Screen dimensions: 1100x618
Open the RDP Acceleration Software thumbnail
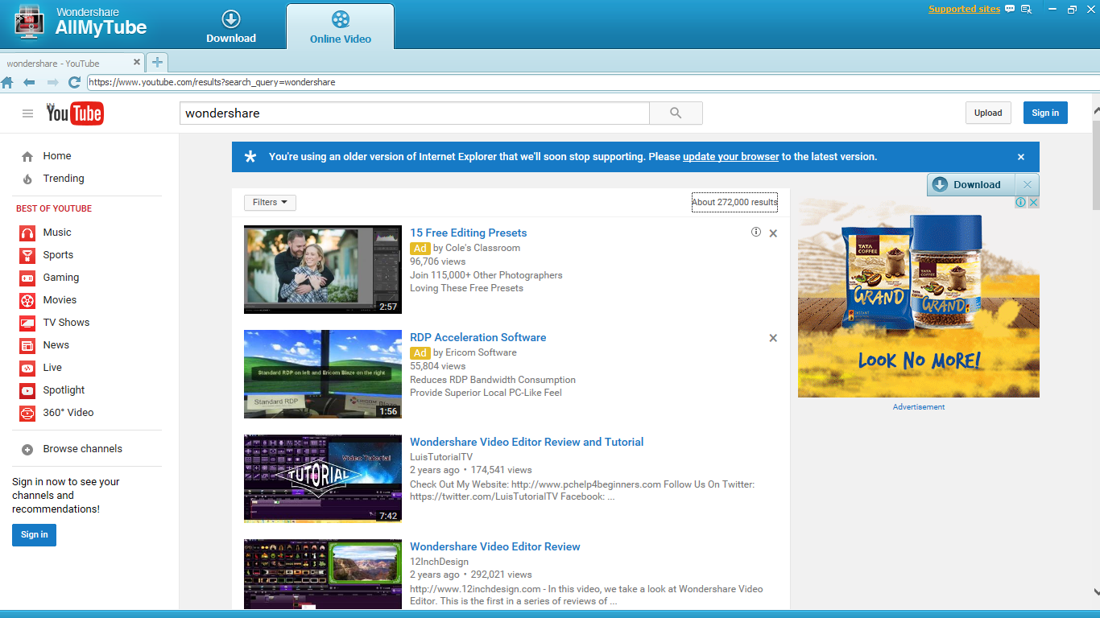coord(323,374)
